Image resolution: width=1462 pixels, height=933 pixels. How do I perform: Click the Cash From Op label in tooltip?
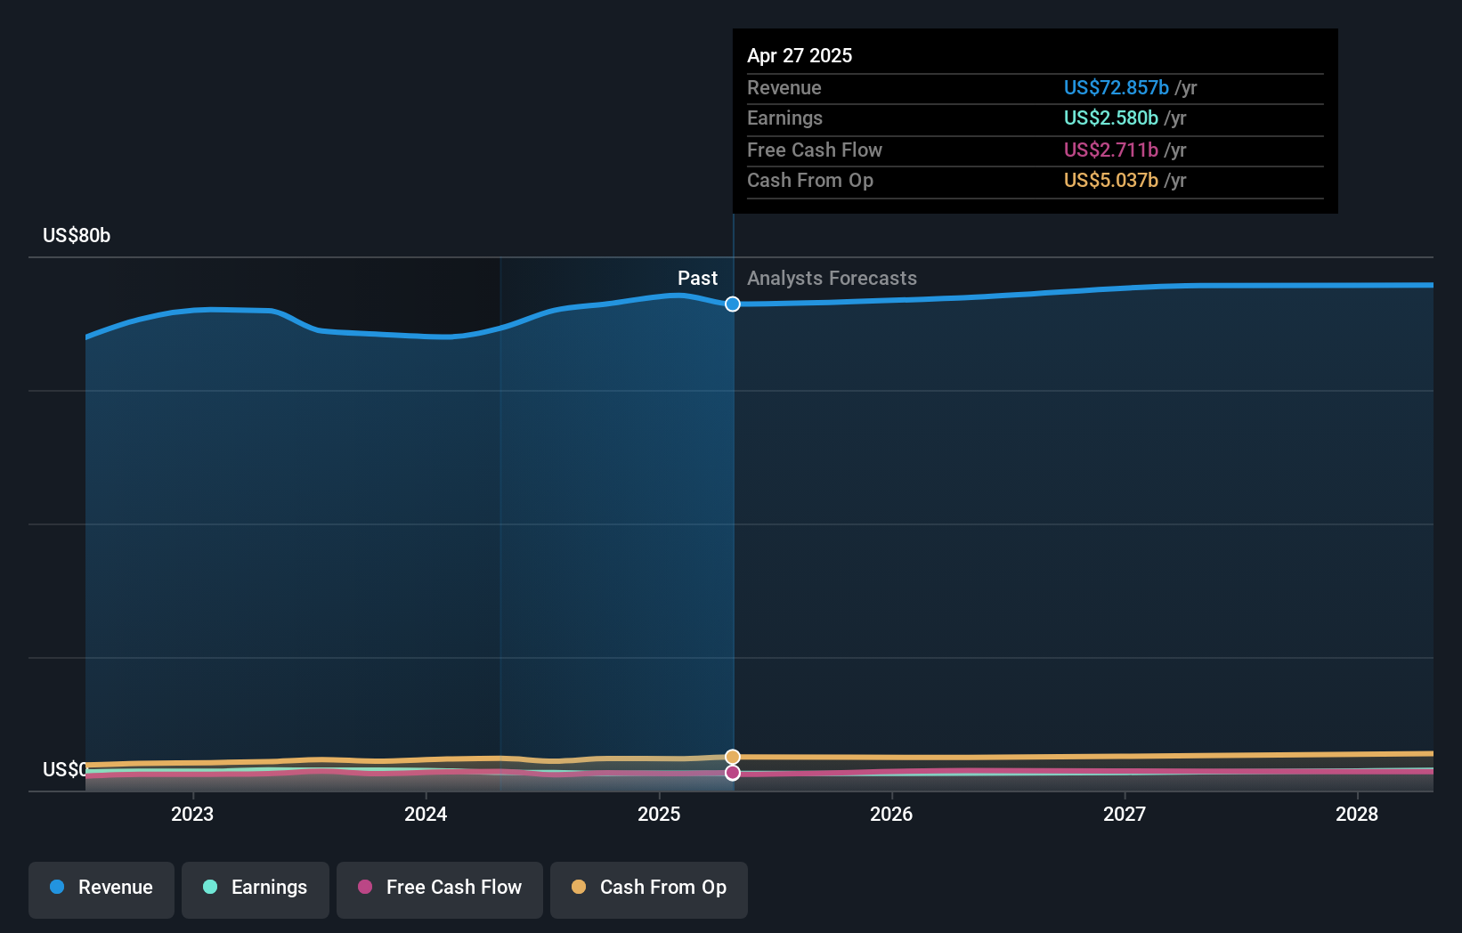809,180
